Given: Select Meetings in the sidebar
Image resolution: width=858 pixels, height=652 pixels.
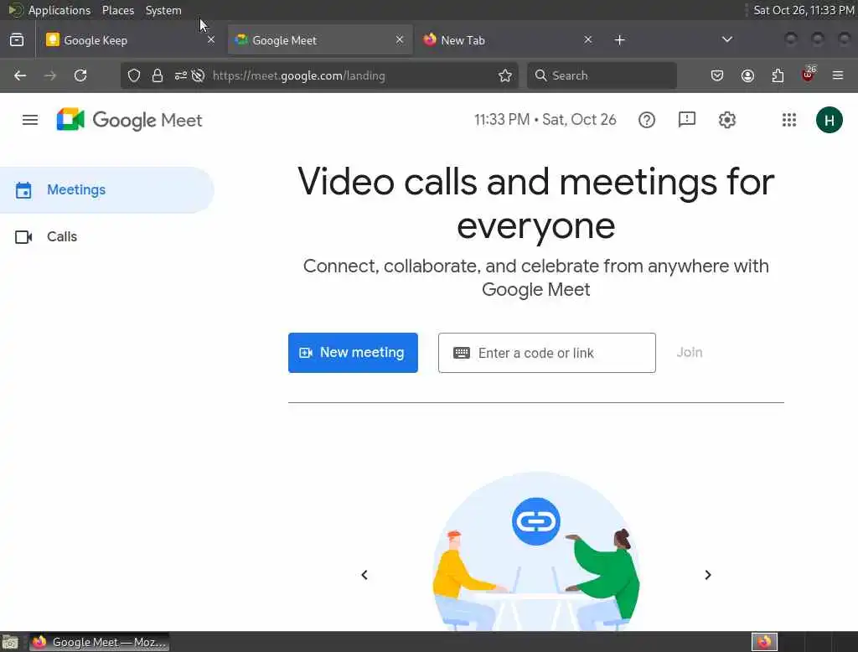Looking at the screenshot, I should pyautogui.click(x=106, y=190).
